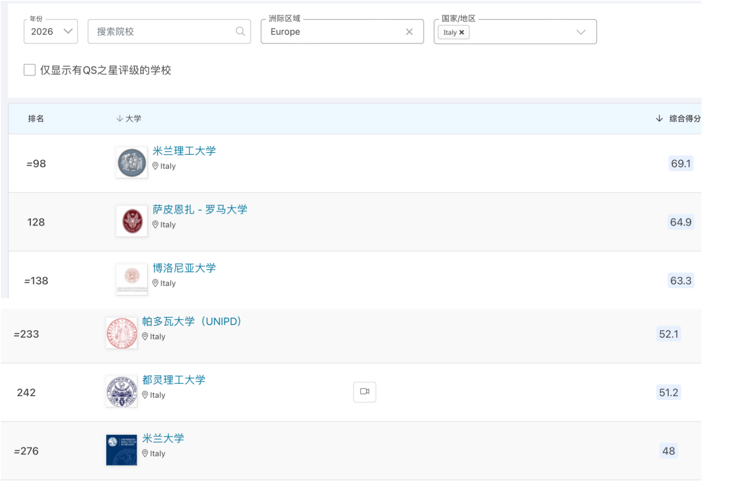Click 帕多瓦大学 logo thumbnail
Viewport: 732px width, 487px height.
tap(121, 333)
